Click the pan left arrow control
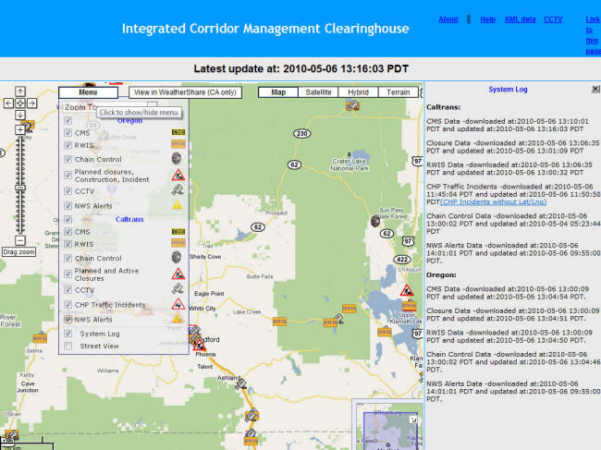This screenshot has height=450, width=601. 9,103
